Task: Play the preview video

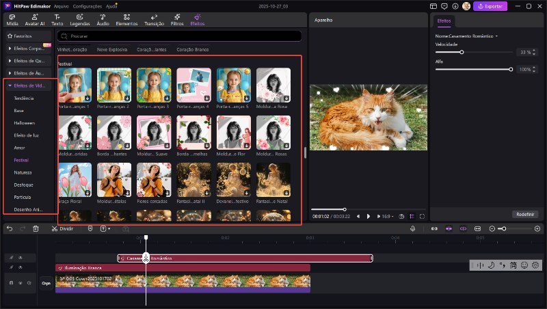Action: click(369, 216)
